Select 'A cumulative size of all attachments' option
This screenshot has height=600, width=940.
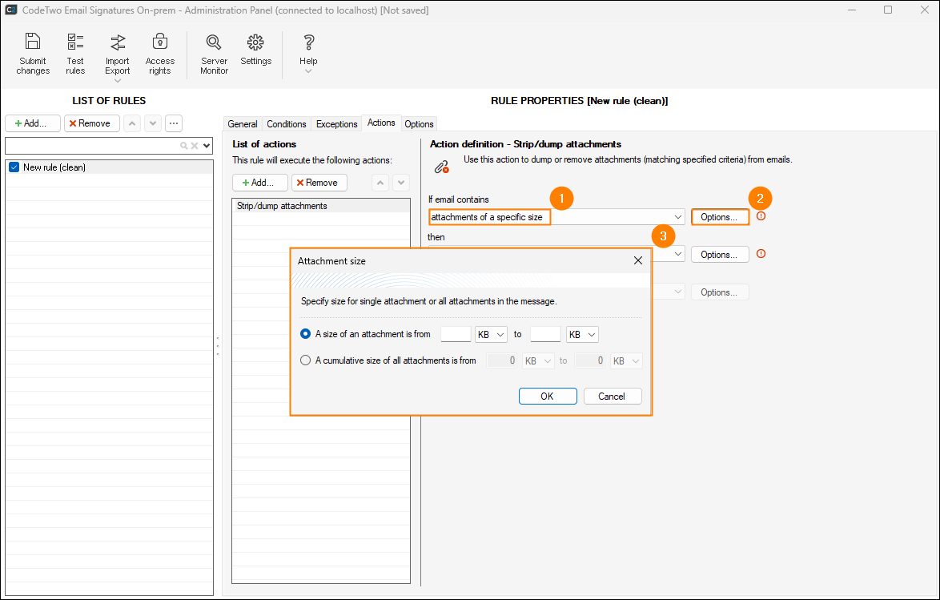(306, 360)
